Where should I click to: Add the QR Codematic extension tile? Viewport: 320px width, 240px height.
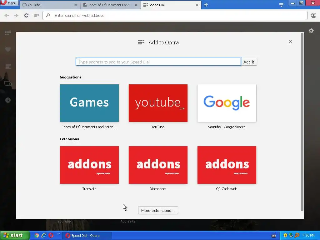point(227,165)
